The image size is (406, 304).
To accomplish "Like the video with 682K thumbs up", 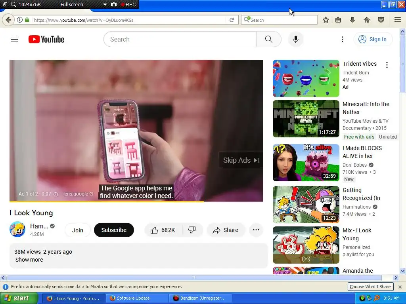I will (163, 230).
